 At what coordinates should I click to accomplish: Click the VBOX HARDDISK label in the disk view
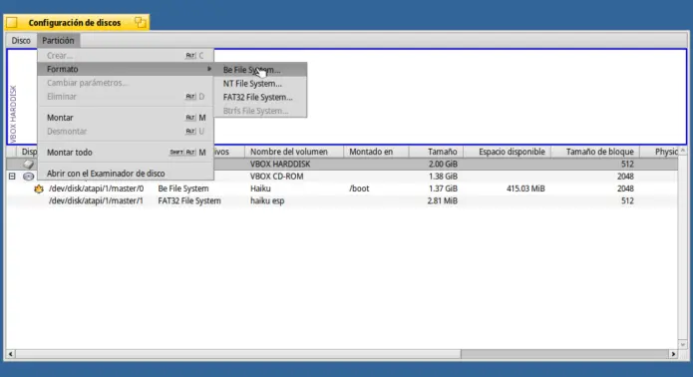pos(13,114)
